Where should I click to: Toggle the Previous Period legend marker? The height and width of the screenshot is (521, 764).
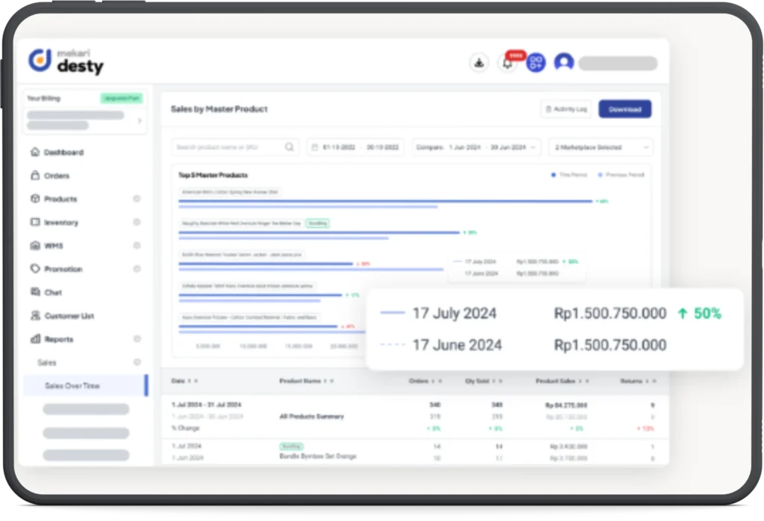(x=601, y=175)
